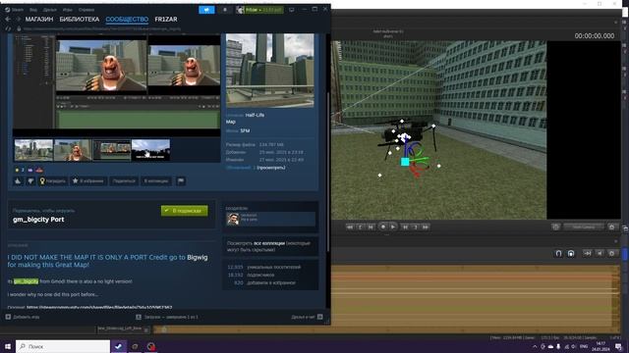
Task: Add item via В избранное button
Action: tap(88, 180)
